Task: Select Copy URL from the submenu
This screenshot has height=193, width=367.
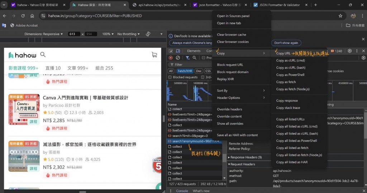Action: point(299,53)
